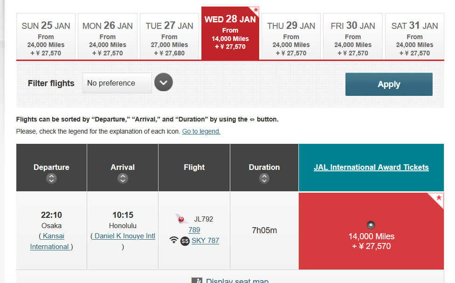Choose the THU 29 JAN date tab
Image resolution: width=455 pixels, height=283 pixels.
[x=291, y=37]
